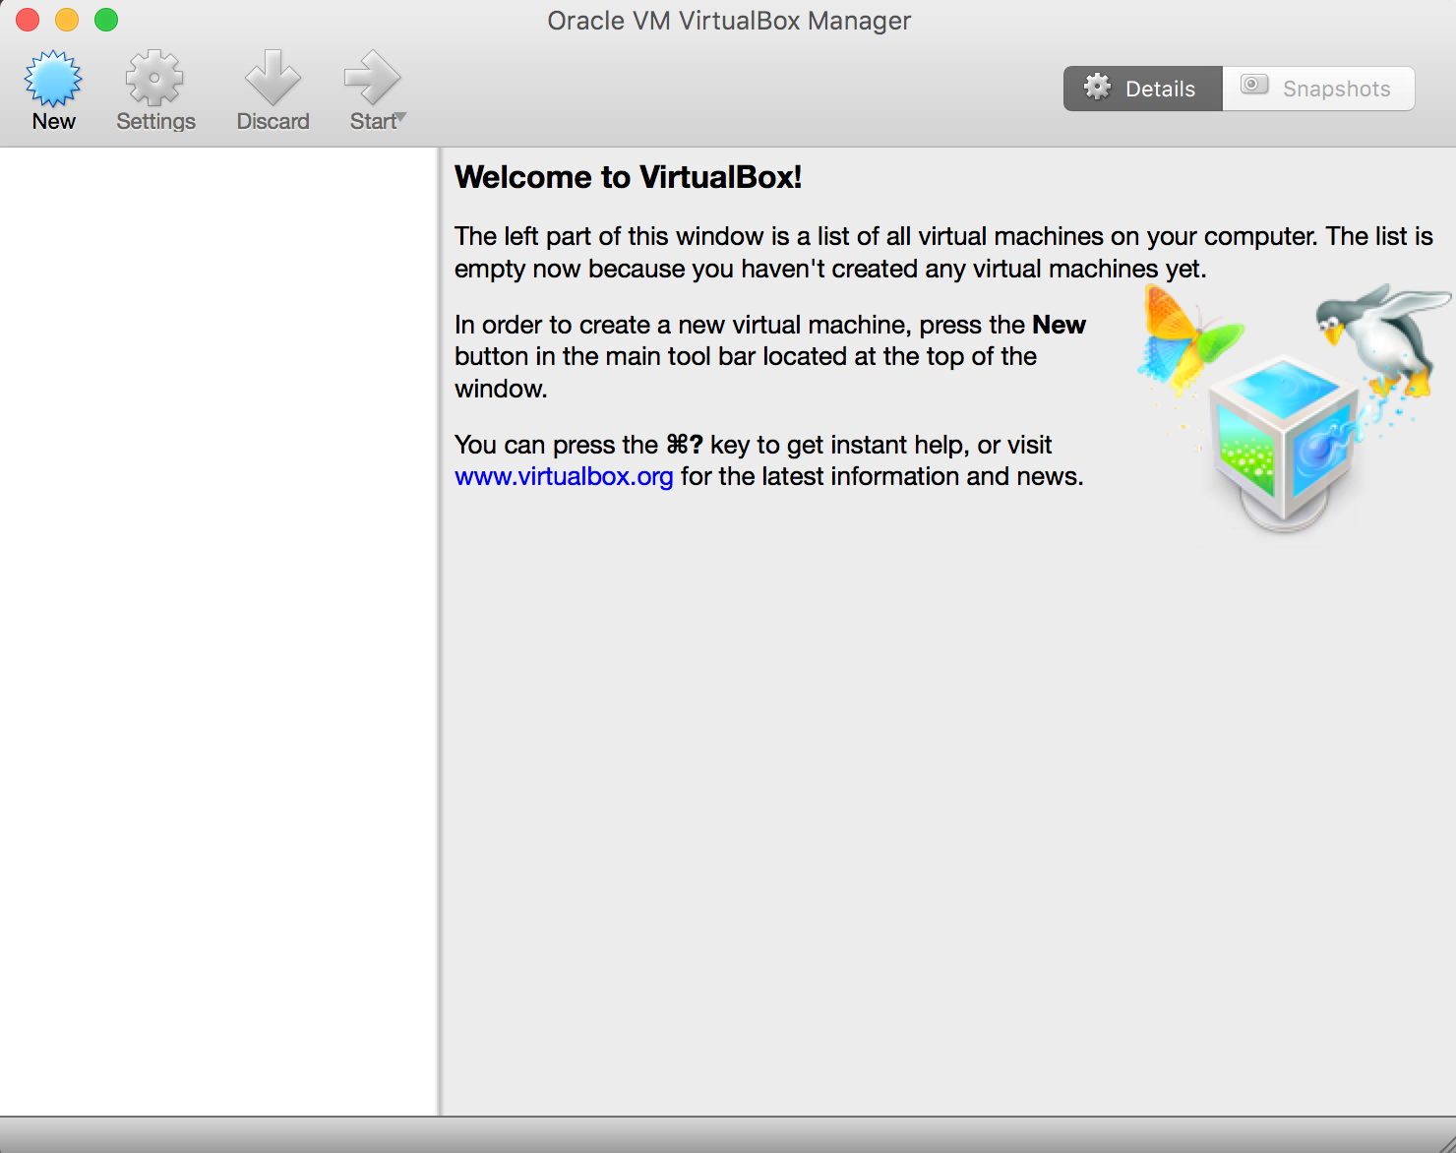The image size is (1456, 1153).
Task: Open Settings via the gear icon
Action: (154, 79)
